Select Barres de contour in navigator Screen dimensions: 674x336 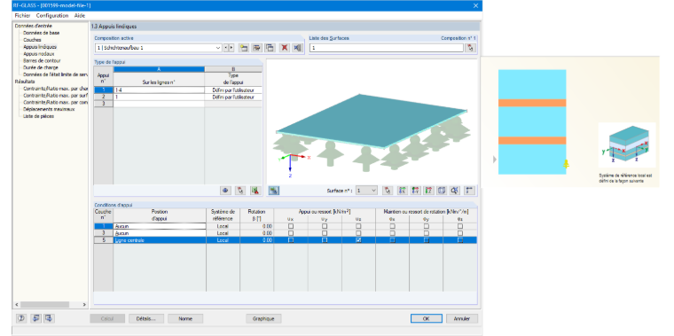pyautogui.click(x=42, y=60)
